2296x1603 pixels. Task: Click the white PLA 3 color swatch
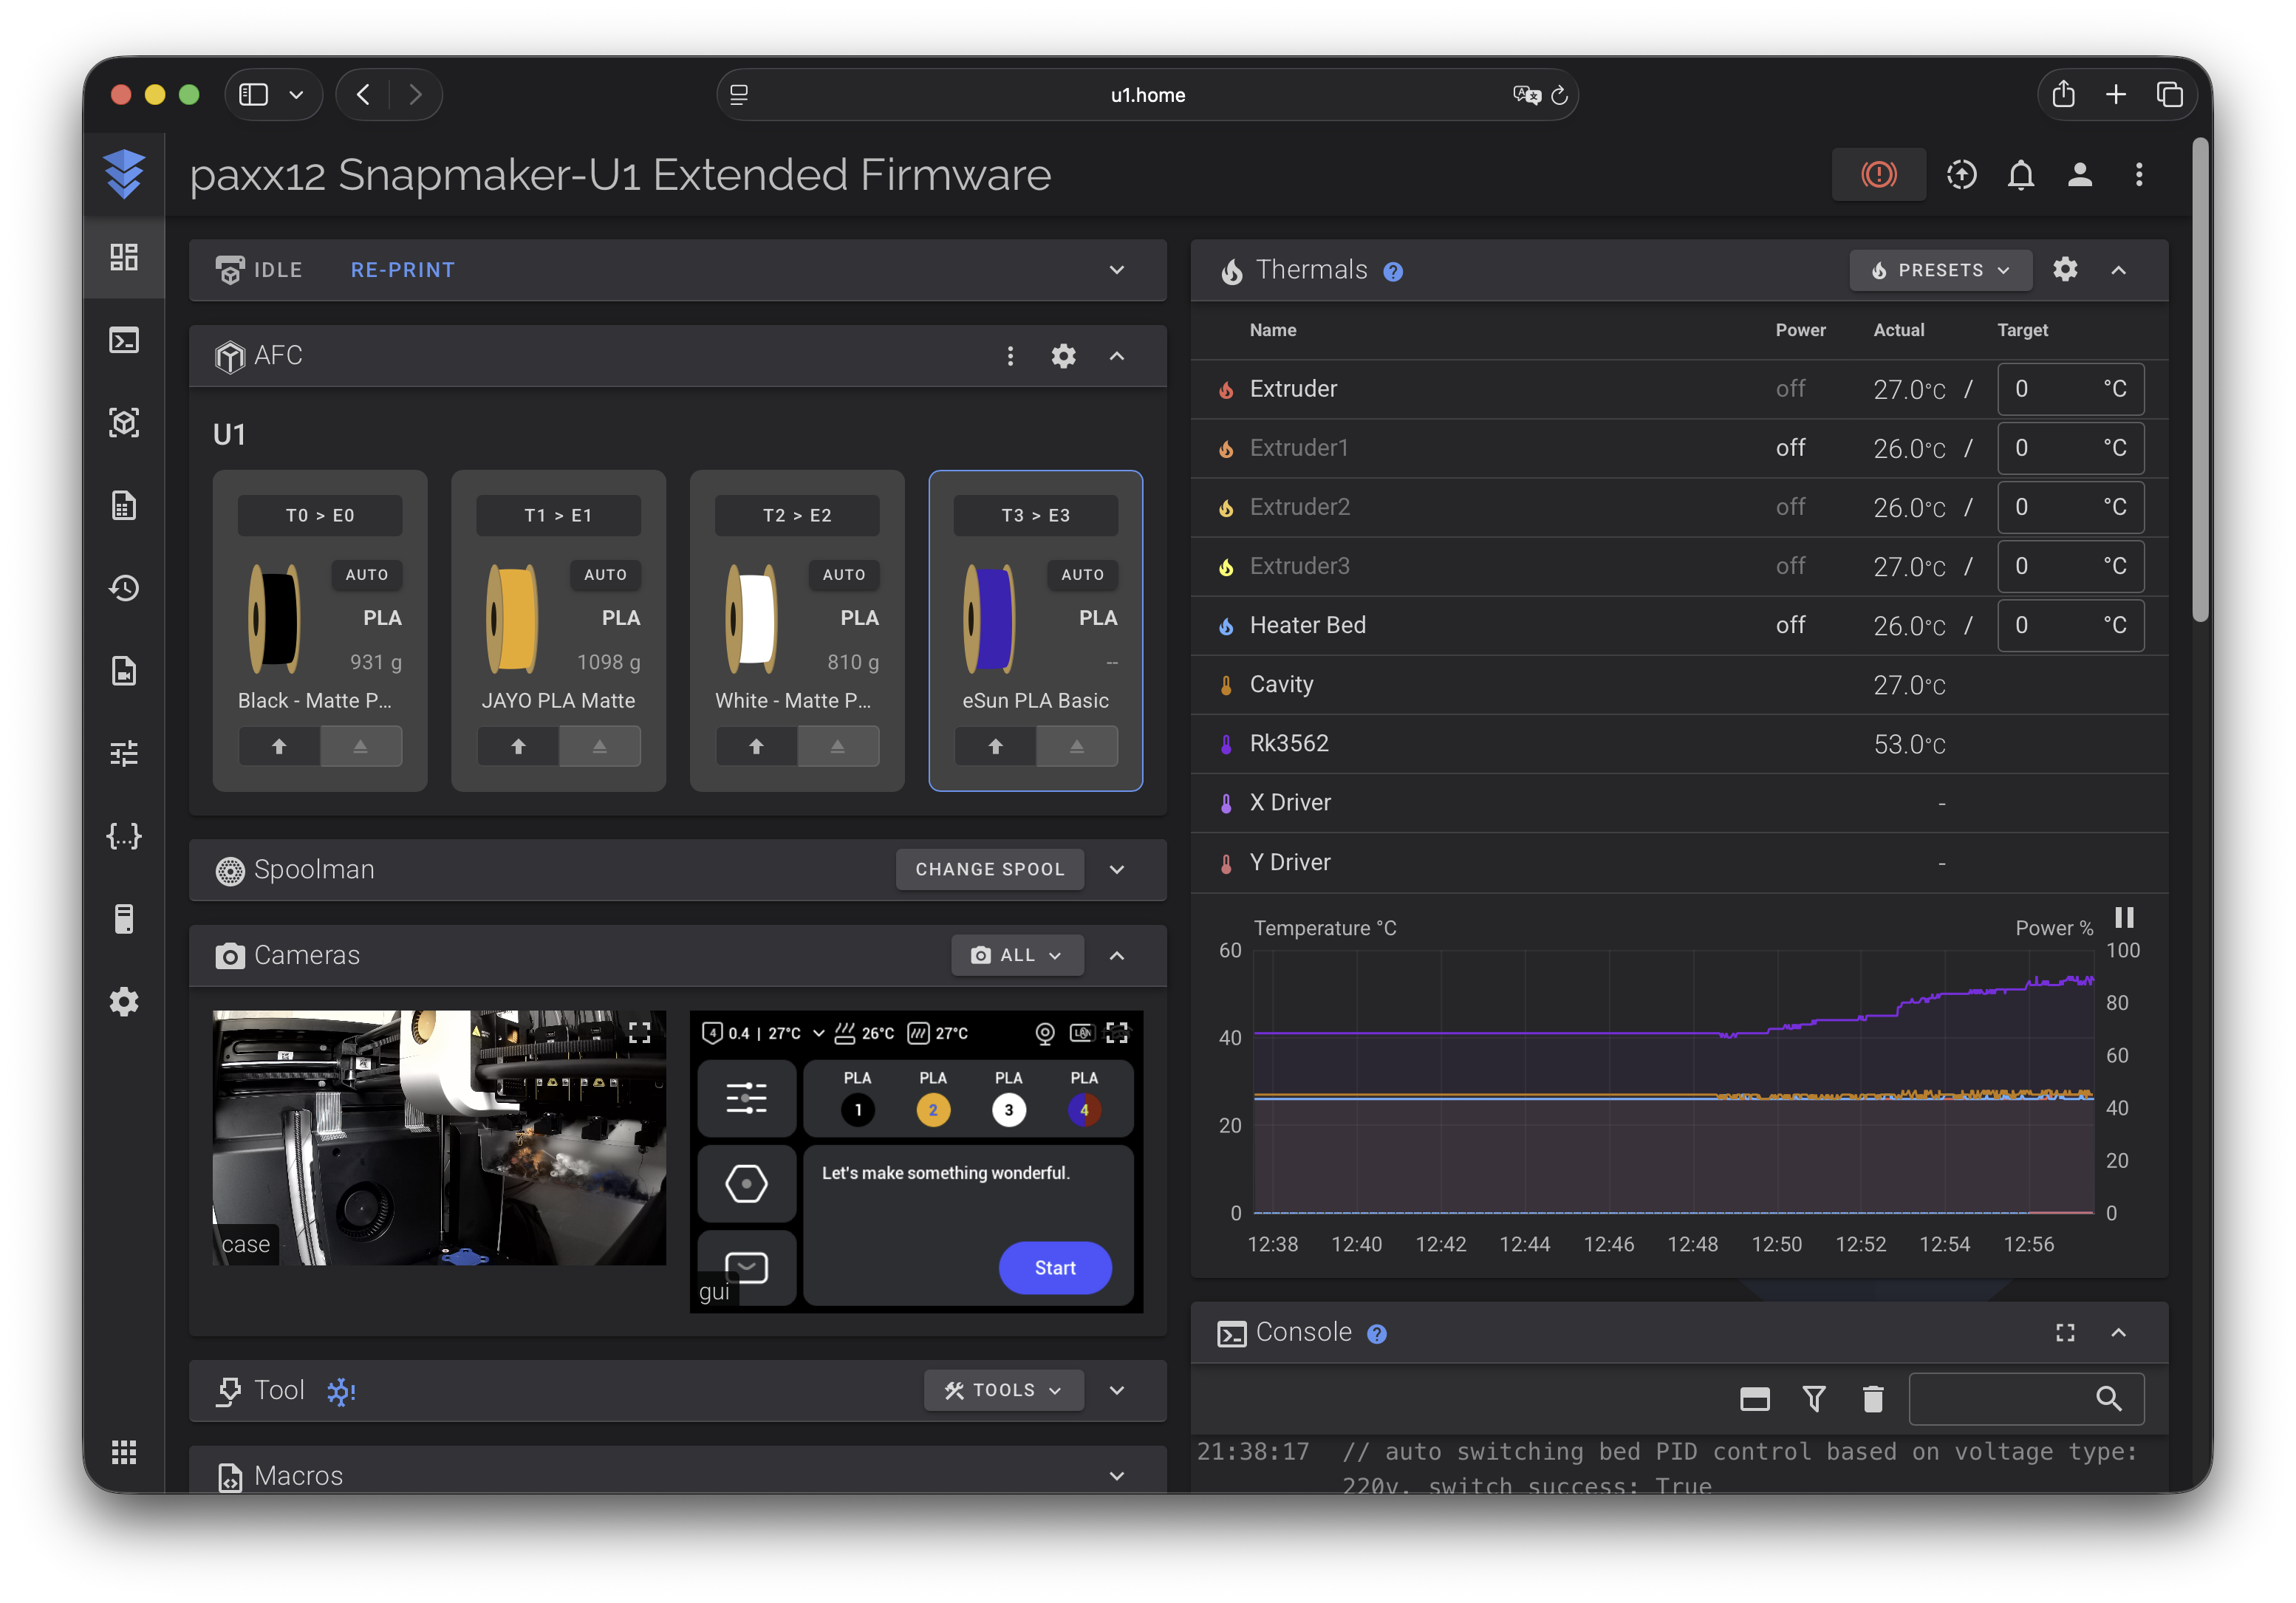click(1008, 1110)
